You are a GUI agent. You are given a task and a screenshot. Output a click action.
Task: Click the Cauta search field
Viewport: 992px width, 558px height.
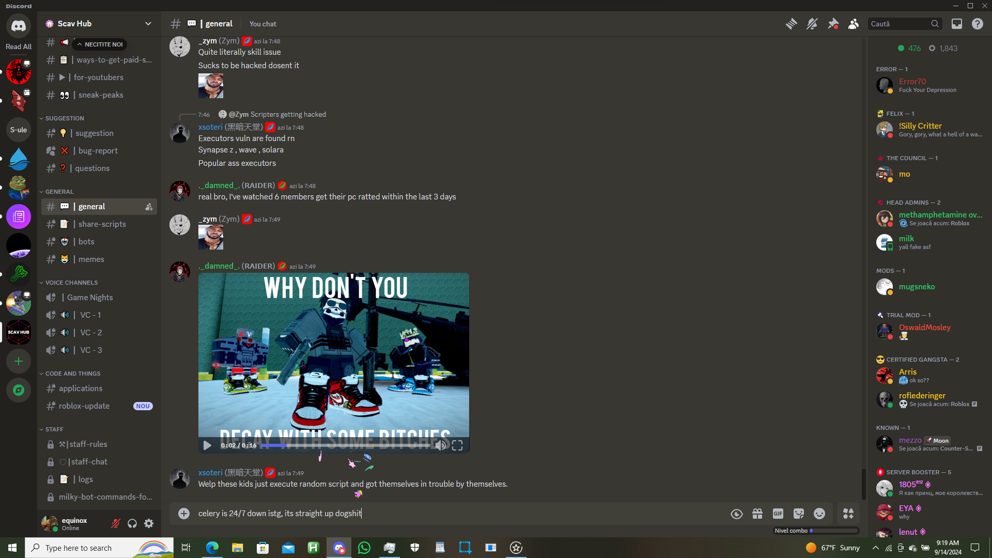(899, 24)
